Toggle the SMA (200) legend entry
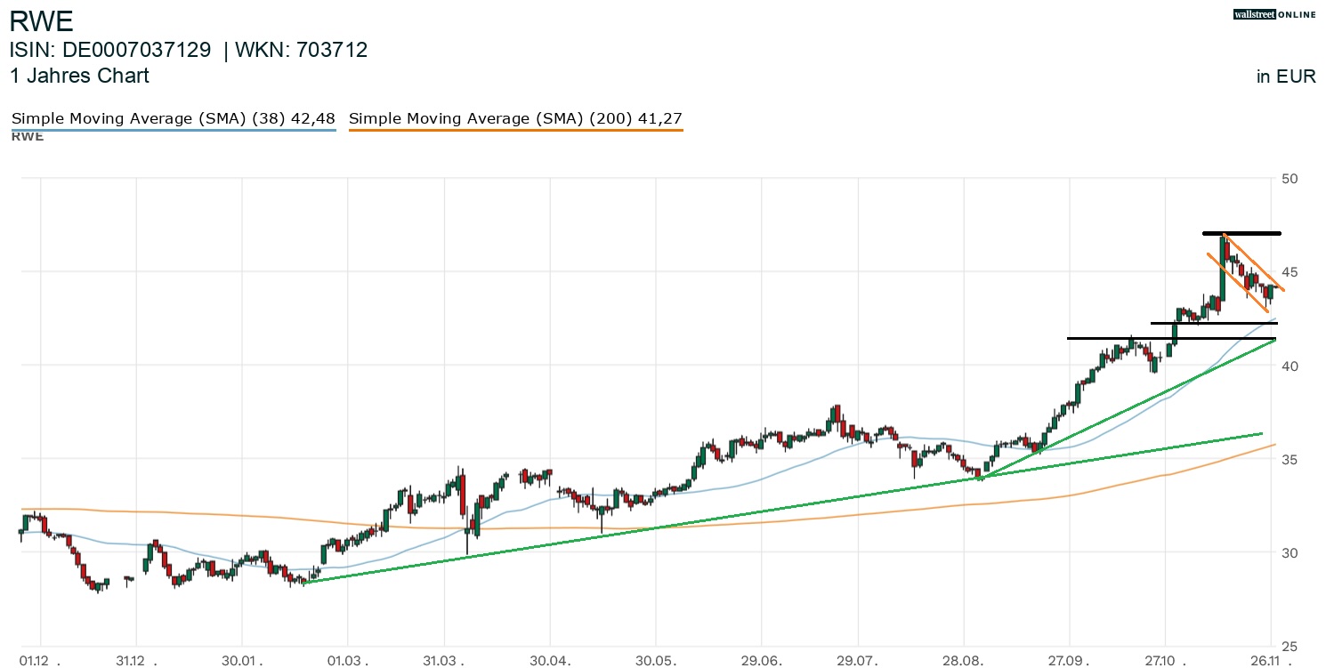The width and height of the screenshot is (1326, 668). [x=515, y=118]
